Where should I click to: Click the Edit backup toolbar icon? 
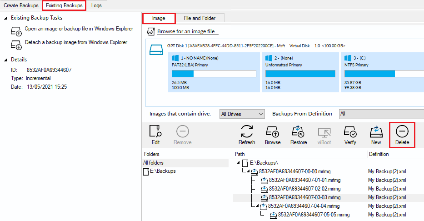click(x=155, y=135)
